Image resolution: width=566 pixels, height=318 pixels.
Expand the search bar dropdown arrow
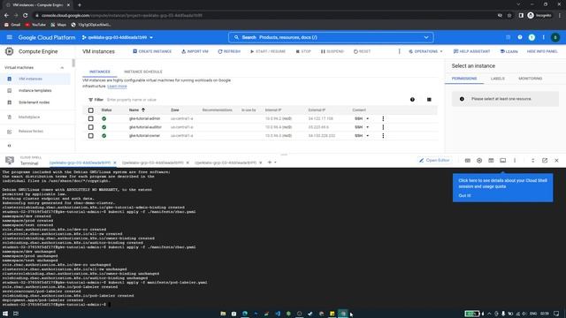pyautogui.click(x=426, y=37)
